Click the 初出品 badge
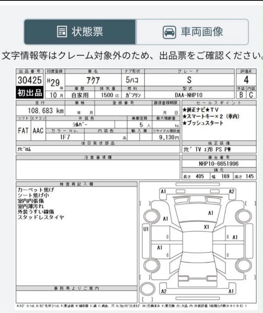The width and height of the screenshot is (263, 313). [30, 92]
